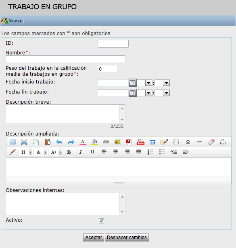Click the Undo arrow icon
This screenshot has height=248, width=236.
pos(59,142)
